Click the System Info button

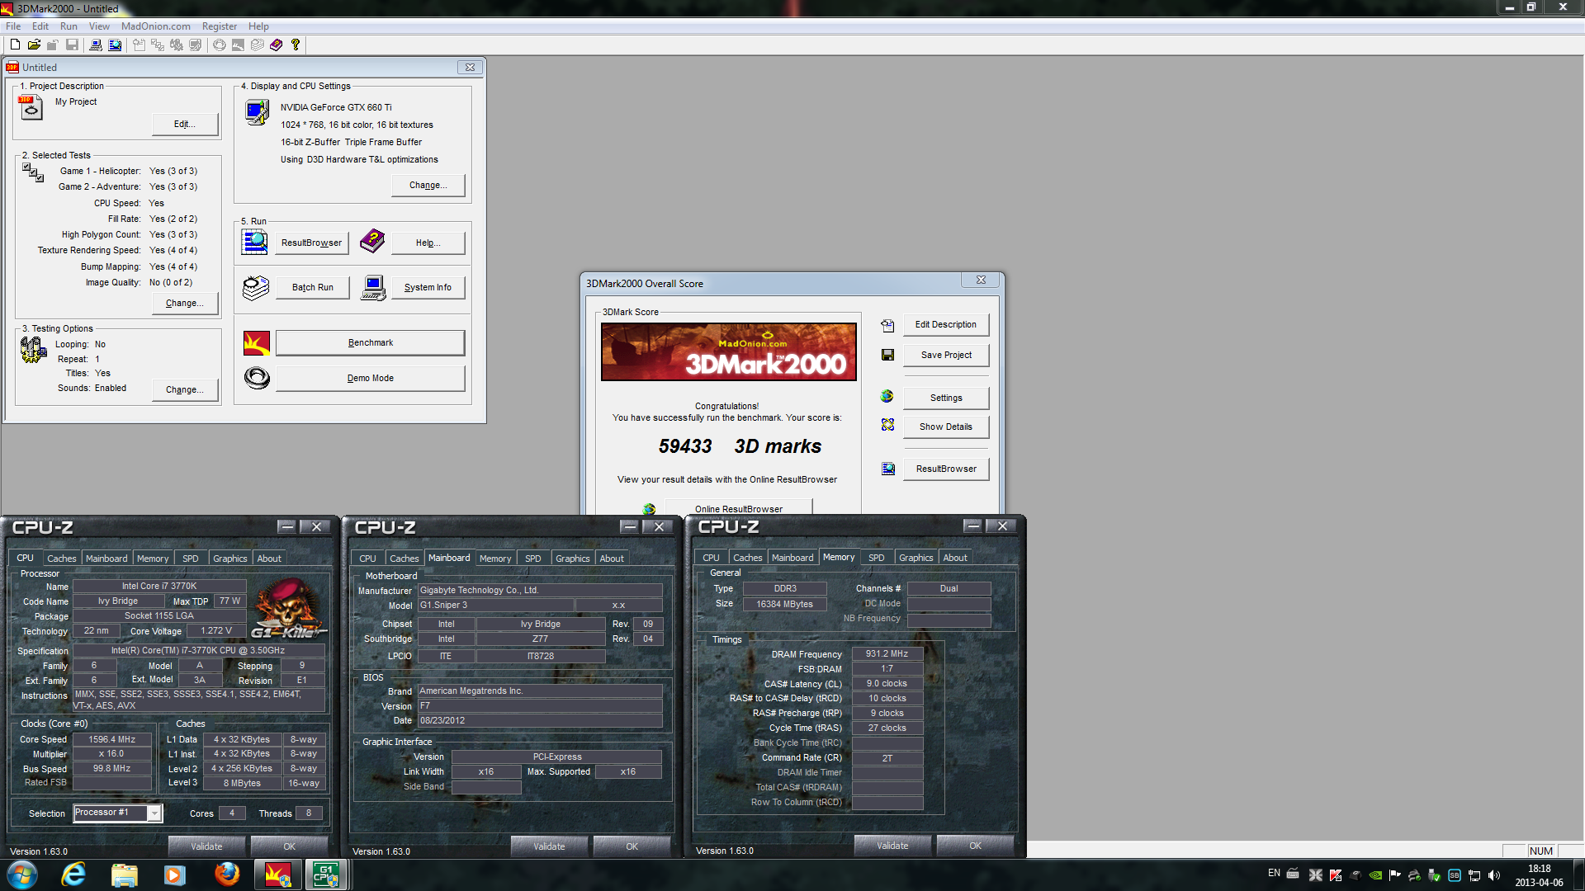pos(428,287)
